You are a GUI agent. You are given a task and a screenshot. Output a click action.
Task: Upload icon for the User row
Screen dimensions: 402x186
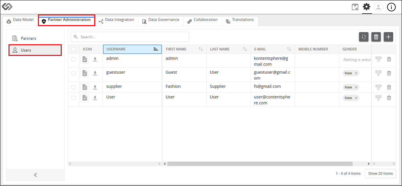(95, 98)
